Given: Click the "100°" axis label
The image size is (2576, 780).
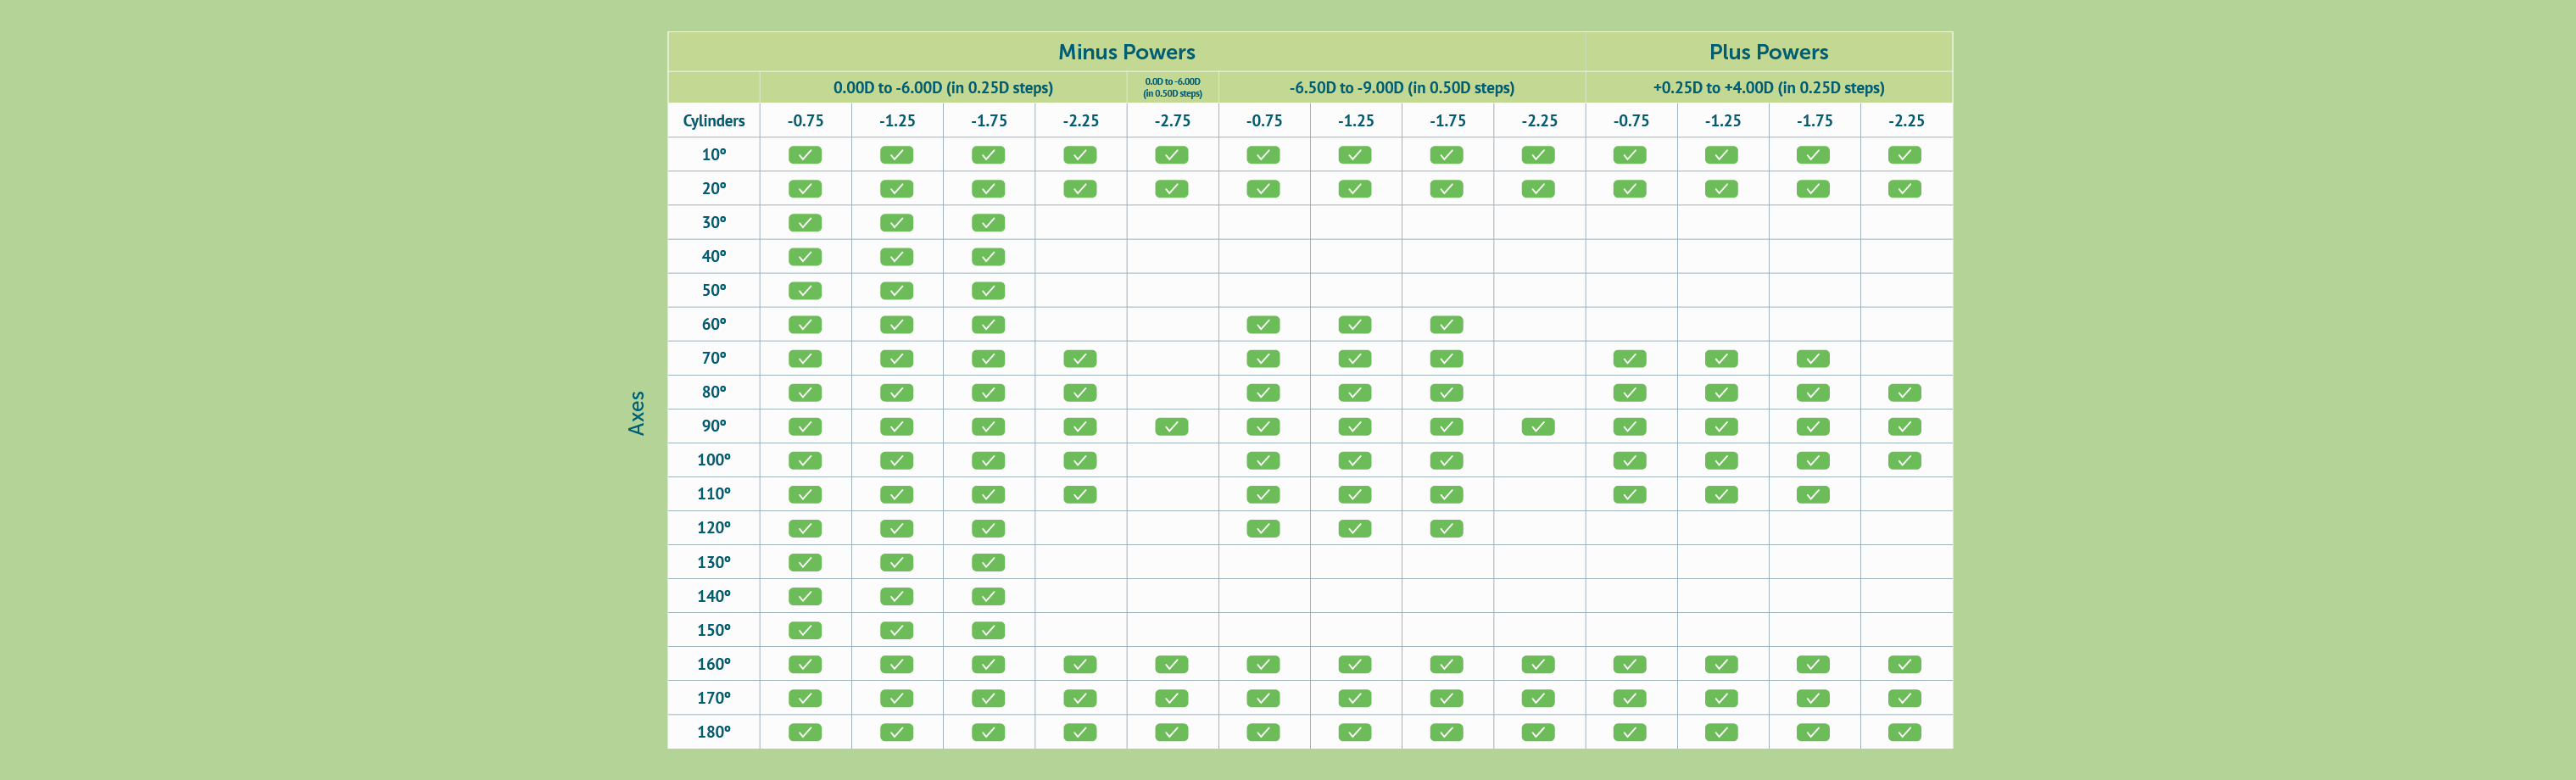Looking at the screenshot, I should pos(713,460).
